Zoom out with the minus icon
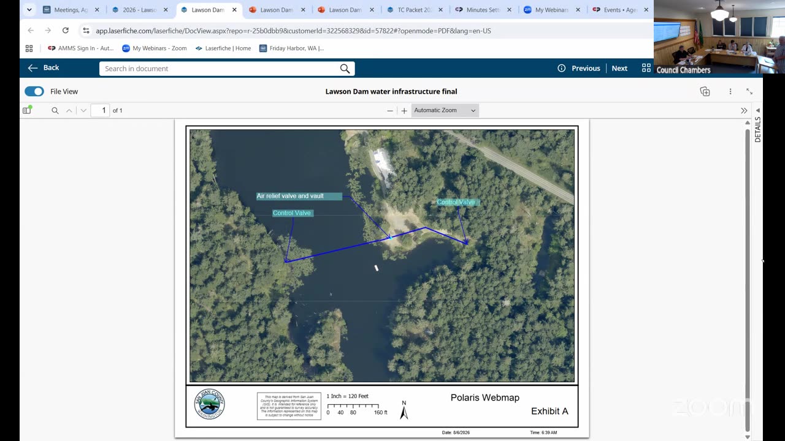 [x=390, y=111]
